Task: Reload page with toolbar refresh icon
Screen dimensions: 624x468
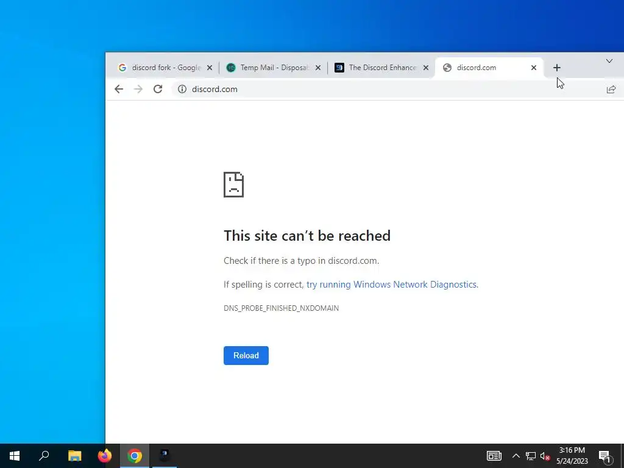Action: coord(158,89)
